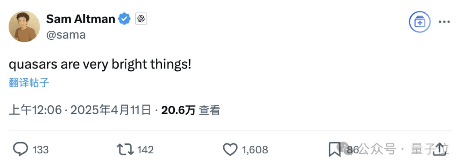Screen dimensions: 464x167
Task: Click the 1,608 likes count
Action: tap(255, 150)
